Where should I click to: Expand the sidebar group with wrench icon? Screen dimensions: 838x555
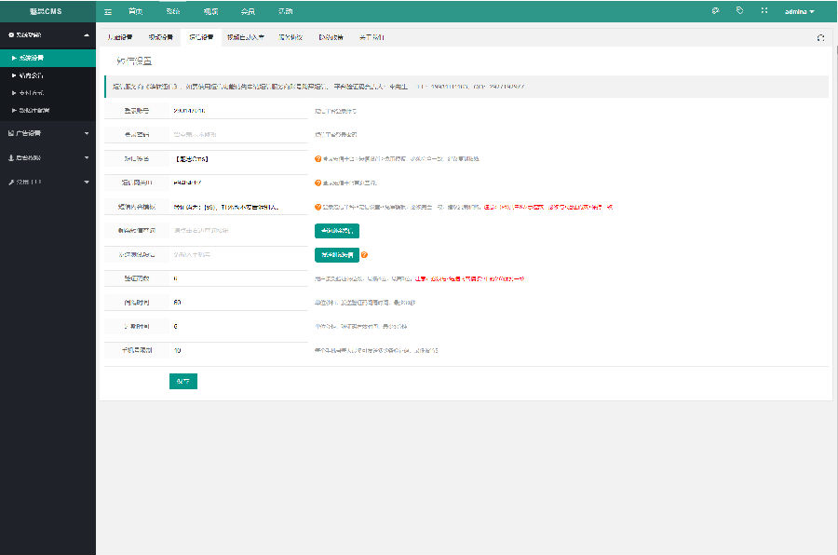point(47,182)
